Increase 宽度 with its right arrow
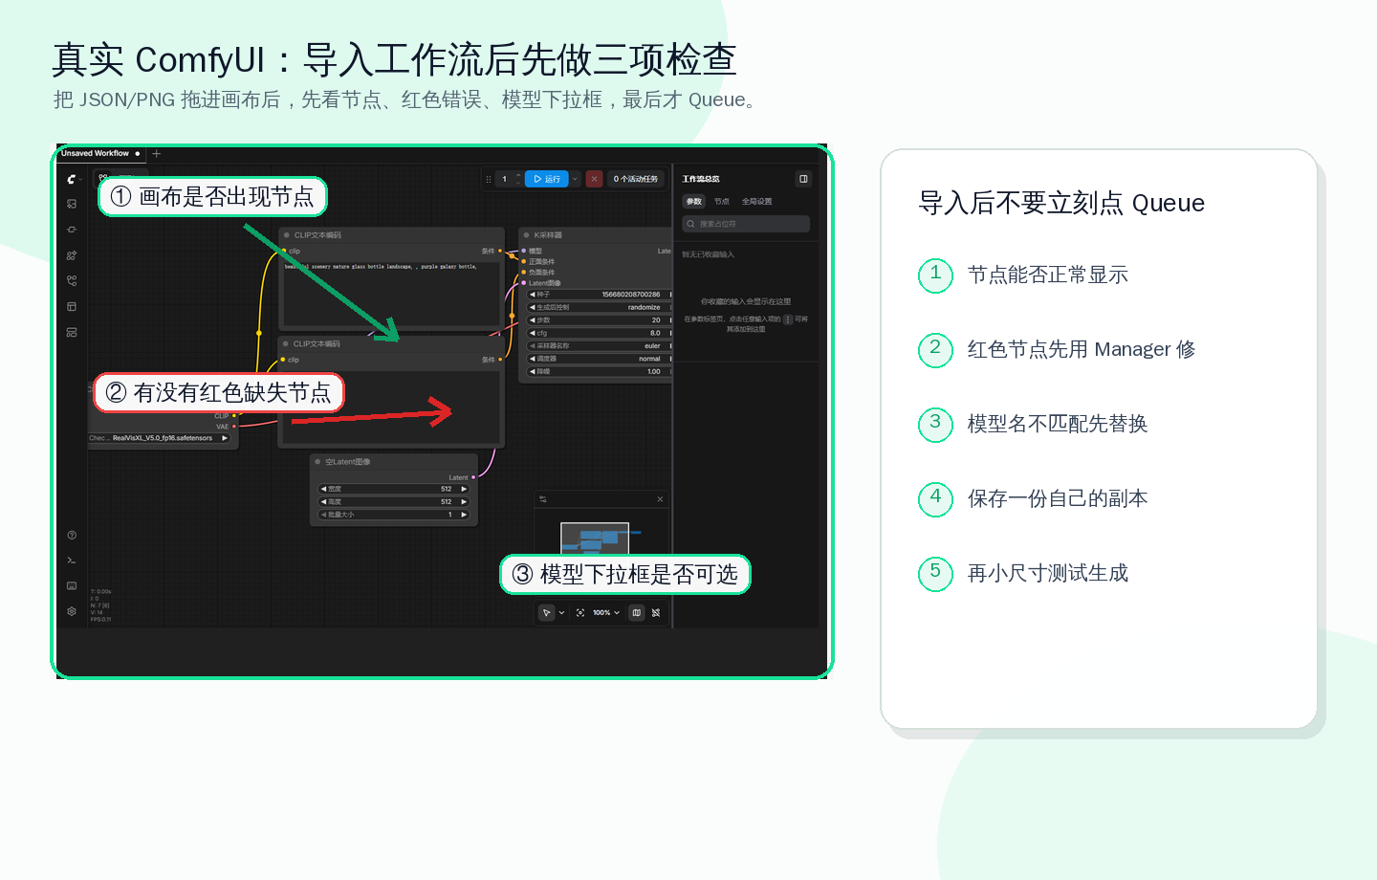 point(464,489)
